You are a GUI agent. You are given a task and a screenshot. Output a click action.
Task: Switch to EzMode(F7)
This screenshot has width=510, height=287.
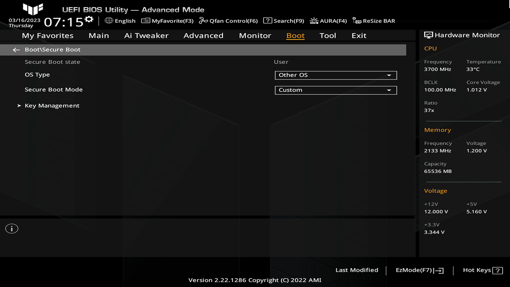[x=419, y=270]
